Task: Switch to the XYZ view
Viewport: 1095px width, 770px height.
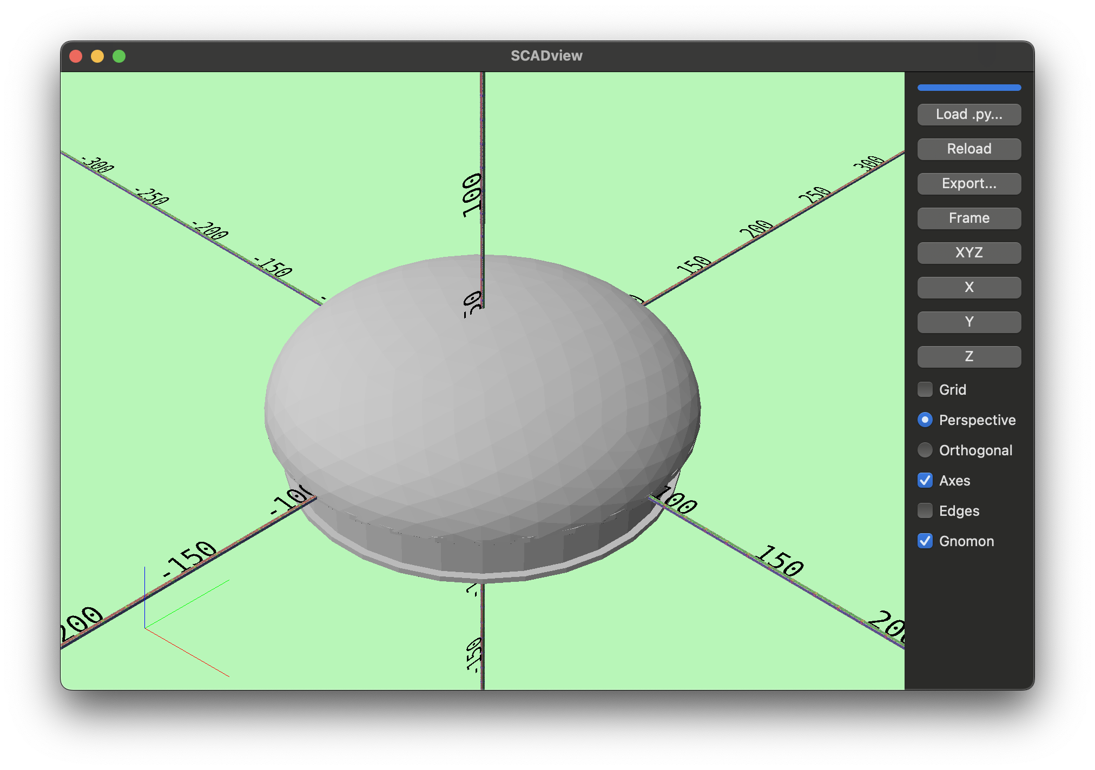Action: coord(969,253)
